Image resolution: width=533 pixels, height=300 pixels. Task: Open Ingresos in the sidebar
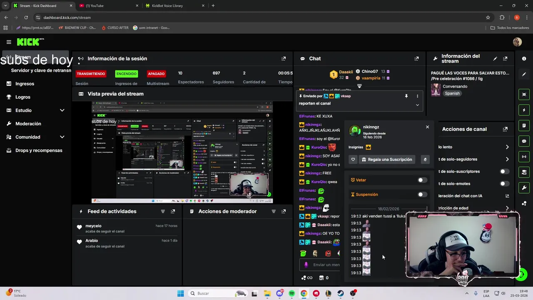click(x=25, y=84)
